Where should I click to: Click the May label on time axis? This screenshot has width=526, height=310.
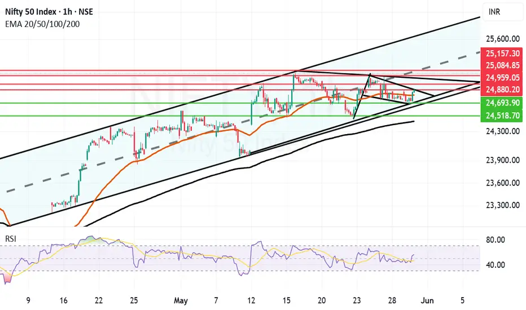tap(181, 300)
